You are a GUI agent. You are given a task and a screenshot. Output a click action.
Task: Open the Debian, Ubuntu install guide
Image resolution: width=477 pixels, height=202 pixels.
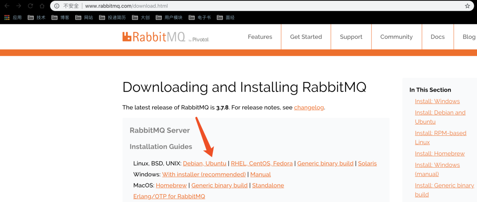click(x=205, y=164)
